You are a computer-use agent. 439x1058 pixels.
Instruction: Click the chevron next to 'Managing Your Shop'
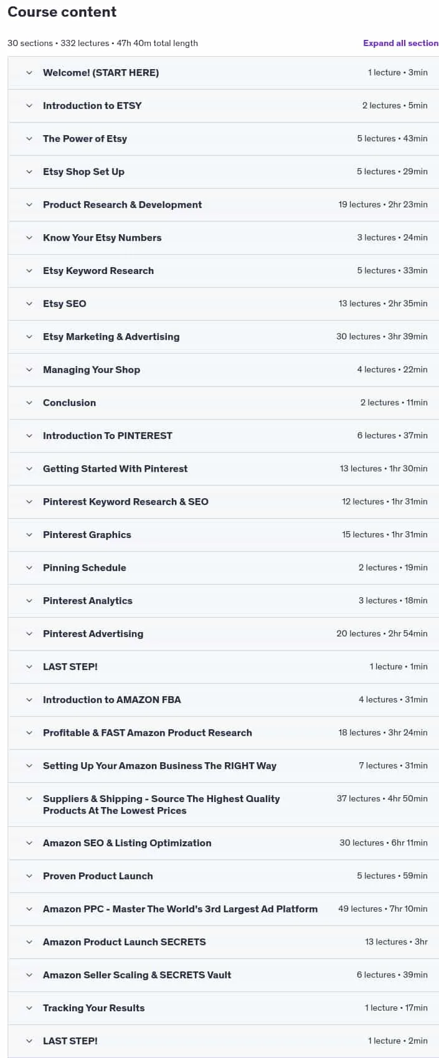point(29,370)
